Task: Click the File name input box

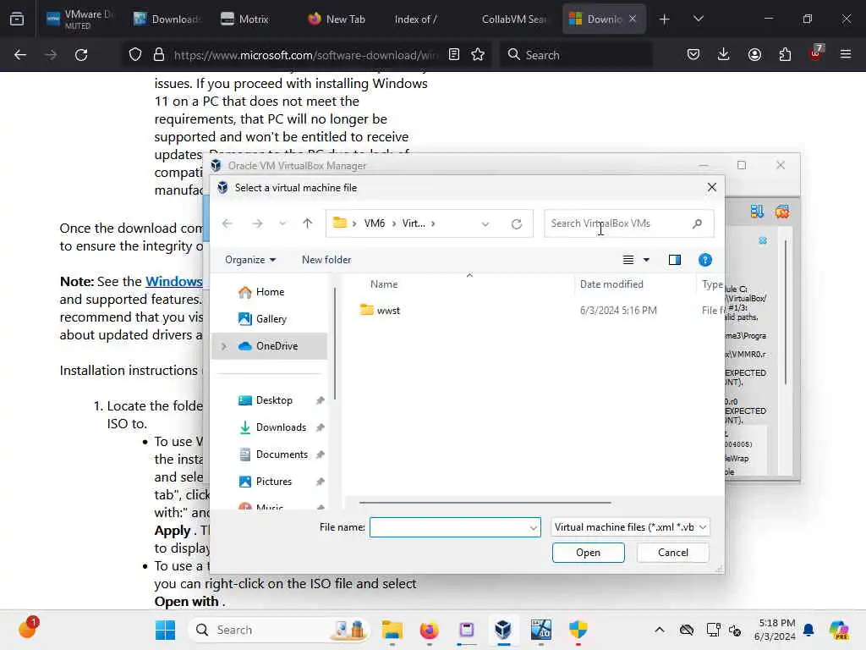Action: pos(448,527)
